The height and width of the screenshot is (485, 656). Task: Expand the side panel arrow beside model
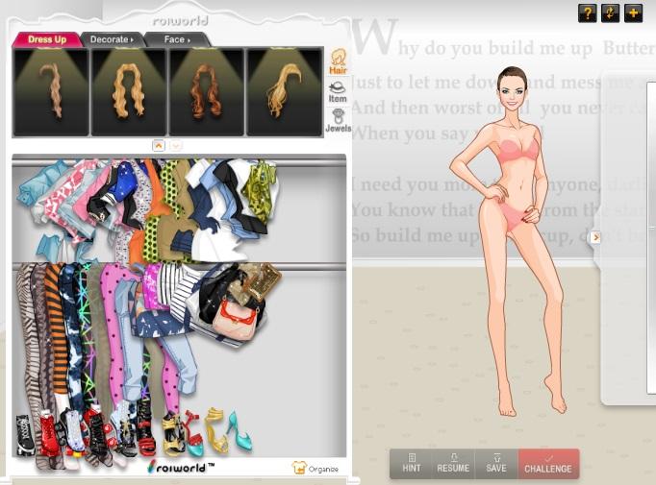pos(595,237)
